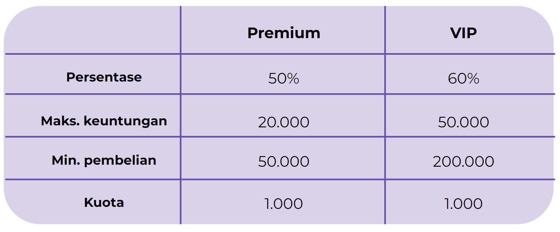Image resolution: width=560 pixels, height=232 pixels.
Task: Select the Kuota row label
Action: [104, 202]
